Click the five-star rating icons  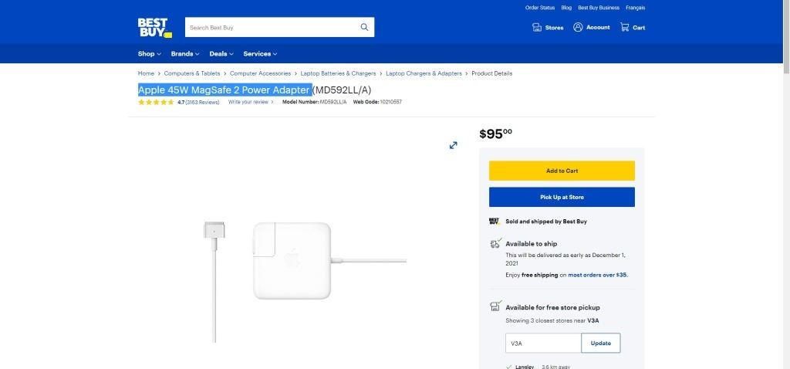[156, 102]
